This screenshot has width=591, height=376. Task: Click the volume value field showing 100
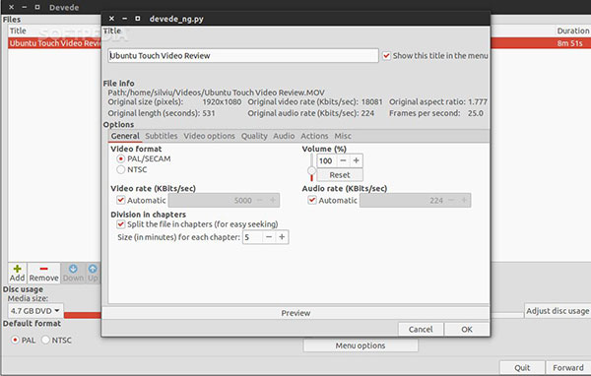pyautogui.click(x=327, y=160)
